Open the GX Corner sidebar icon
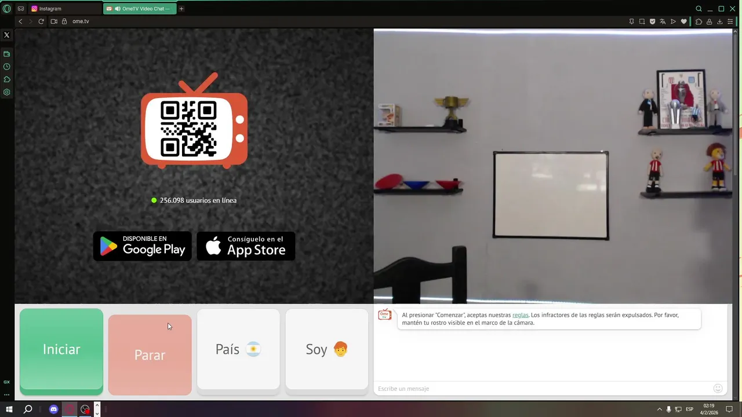The height and width of the screenshot is (417, 742). tap(7, 54)
